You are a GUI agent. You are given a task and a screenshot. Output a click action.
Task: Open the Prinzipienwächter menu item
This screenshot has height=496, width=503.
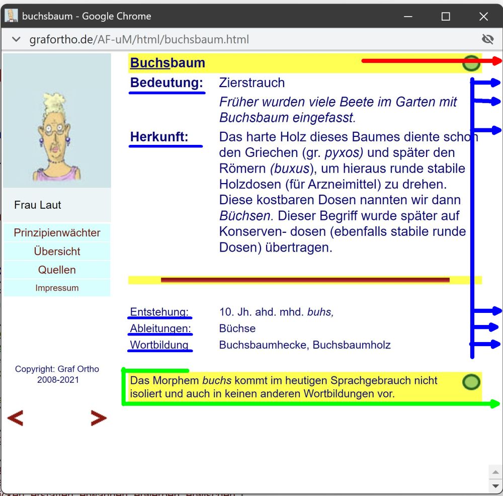[x=57, y=233]
